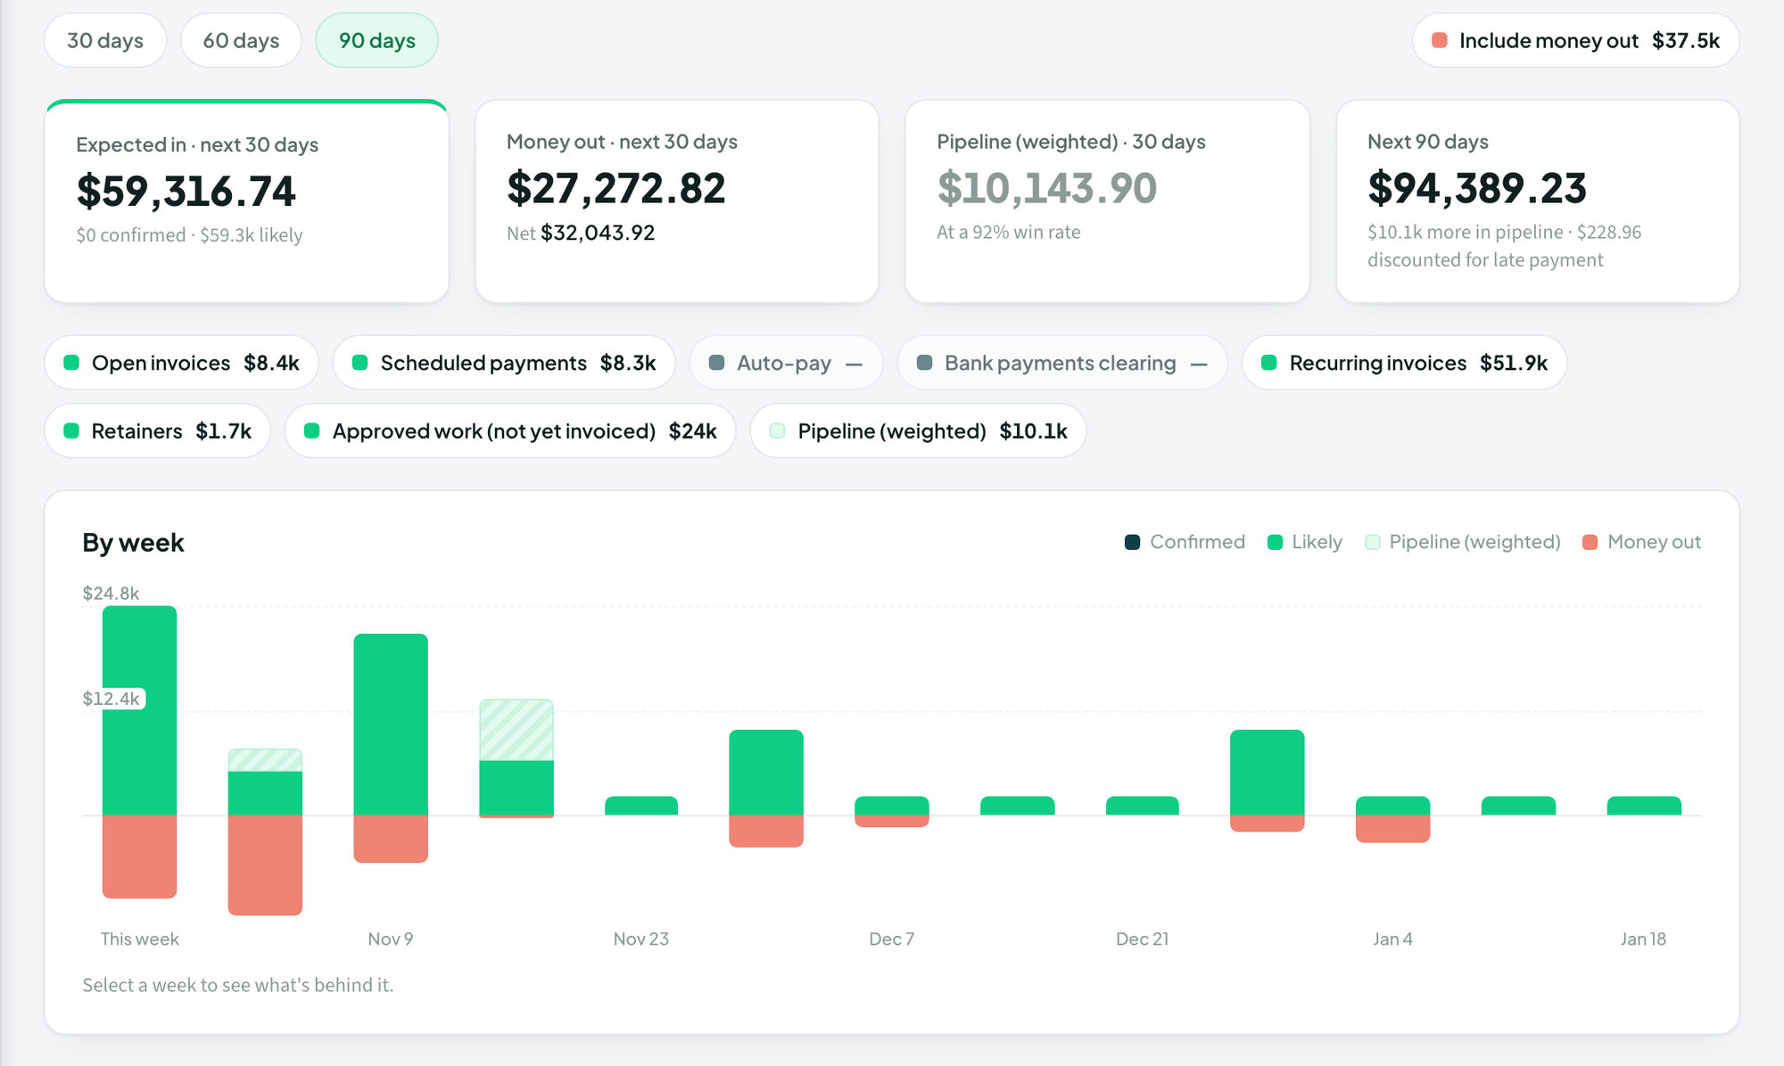The height and width of the screenshot is (1066, 1784).
Task: Select the Dec 21 week bar
Action: (1143, 806)
